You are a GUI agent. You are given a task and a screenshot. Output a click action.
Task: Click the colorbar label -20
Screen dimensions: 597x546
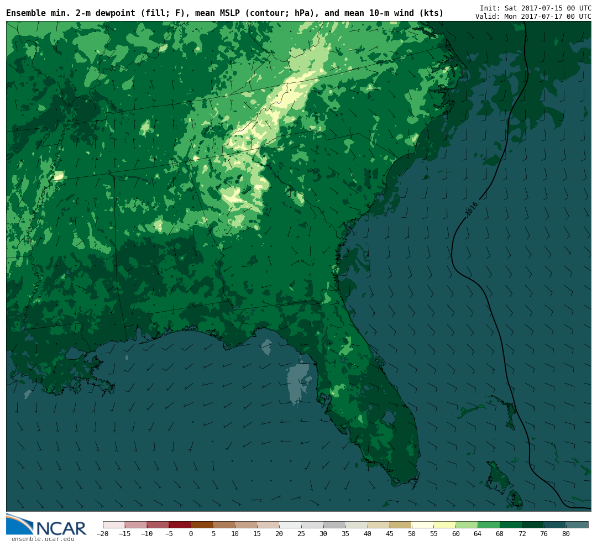(102, 534)
